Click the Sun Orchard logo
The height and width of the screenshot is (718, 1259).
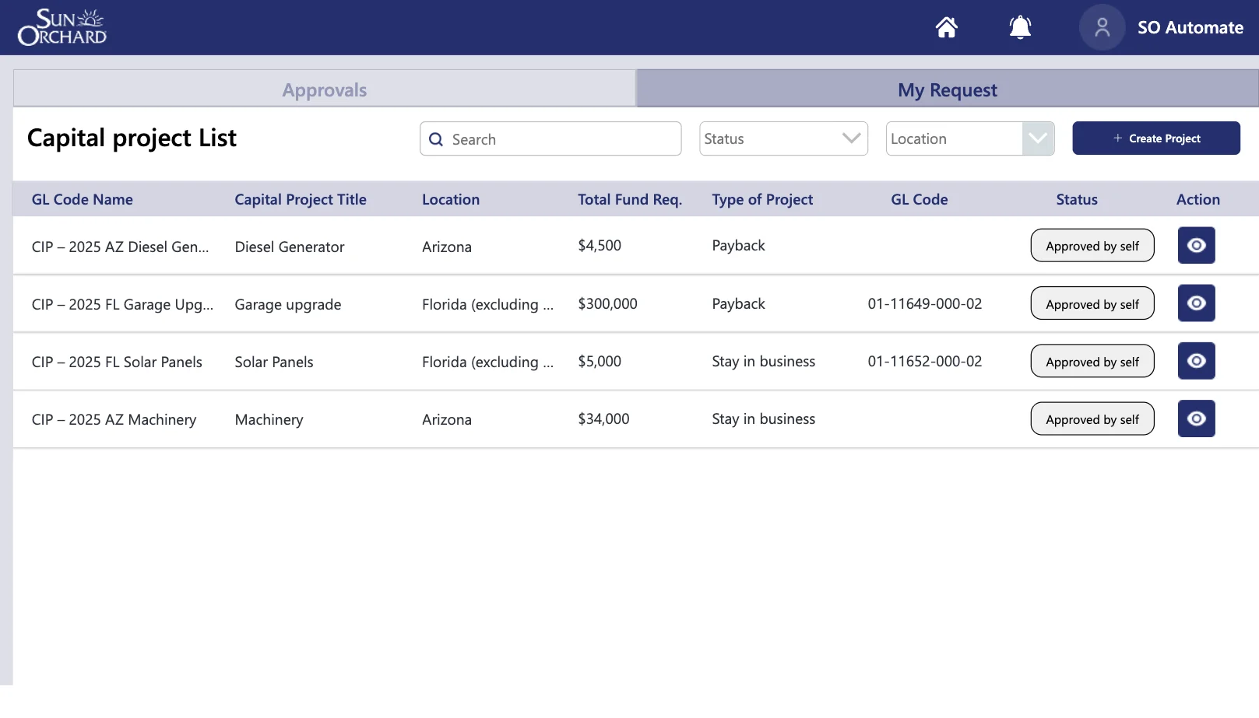tap(62, 26)
